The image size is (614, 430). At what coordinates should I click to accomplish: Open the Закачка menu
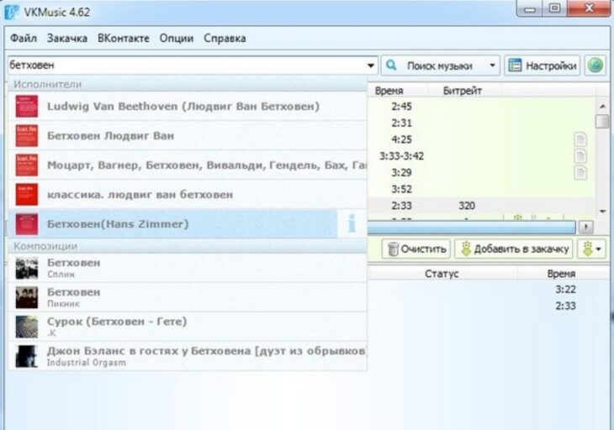pos(67,39)
